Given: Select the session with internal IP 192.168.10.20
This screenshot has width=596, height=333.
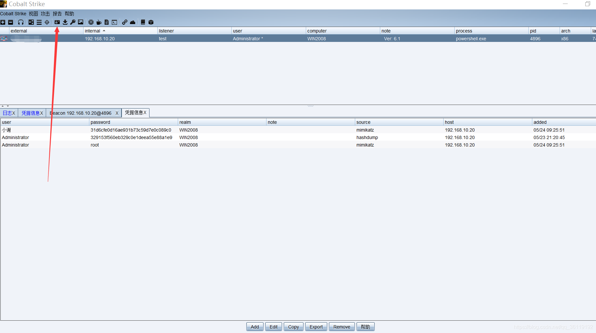Looking at the screenshot, I should coord(298,39).
